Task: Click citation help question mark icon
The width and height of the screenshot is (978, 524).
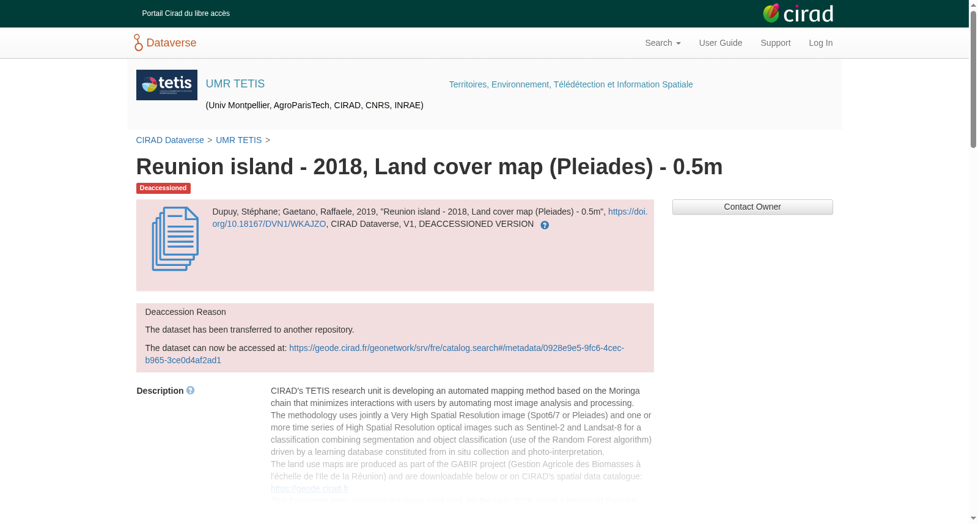Action: (545, 225)
